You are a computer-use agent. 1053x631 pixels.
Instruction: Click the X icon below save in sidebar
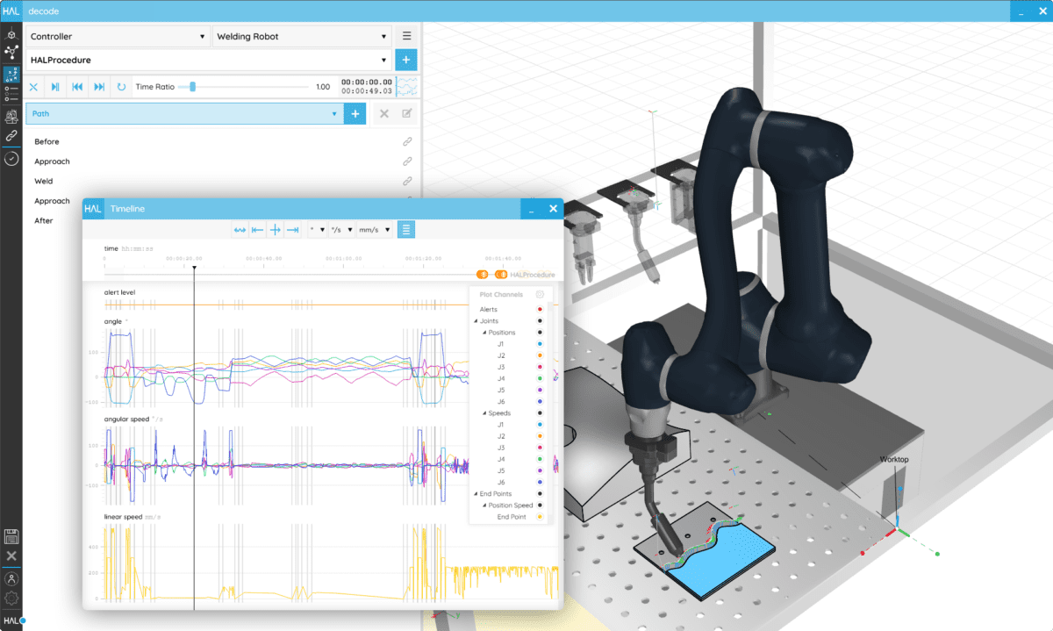pyautogui.click(x=11, y=556)
